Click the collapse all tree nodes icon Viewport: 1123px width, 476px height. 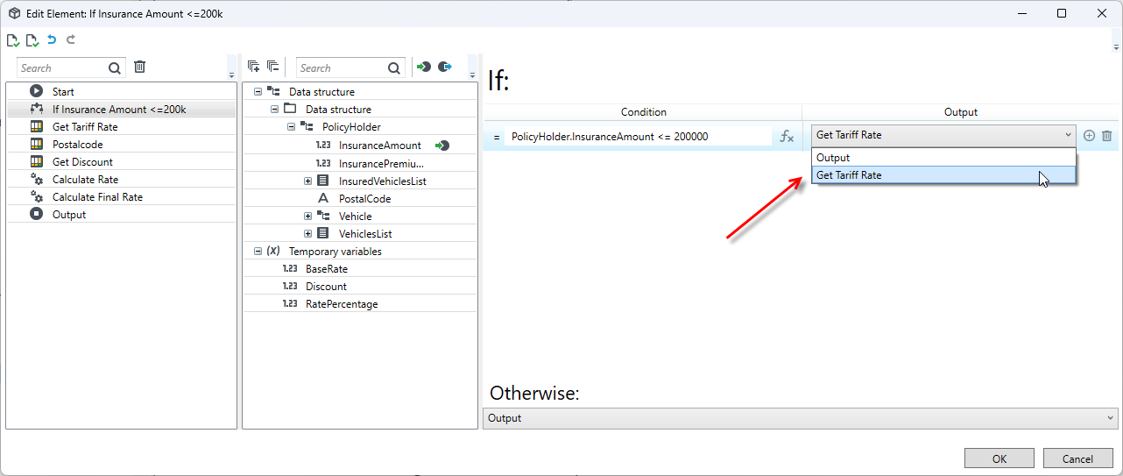(x=272, y=67)
